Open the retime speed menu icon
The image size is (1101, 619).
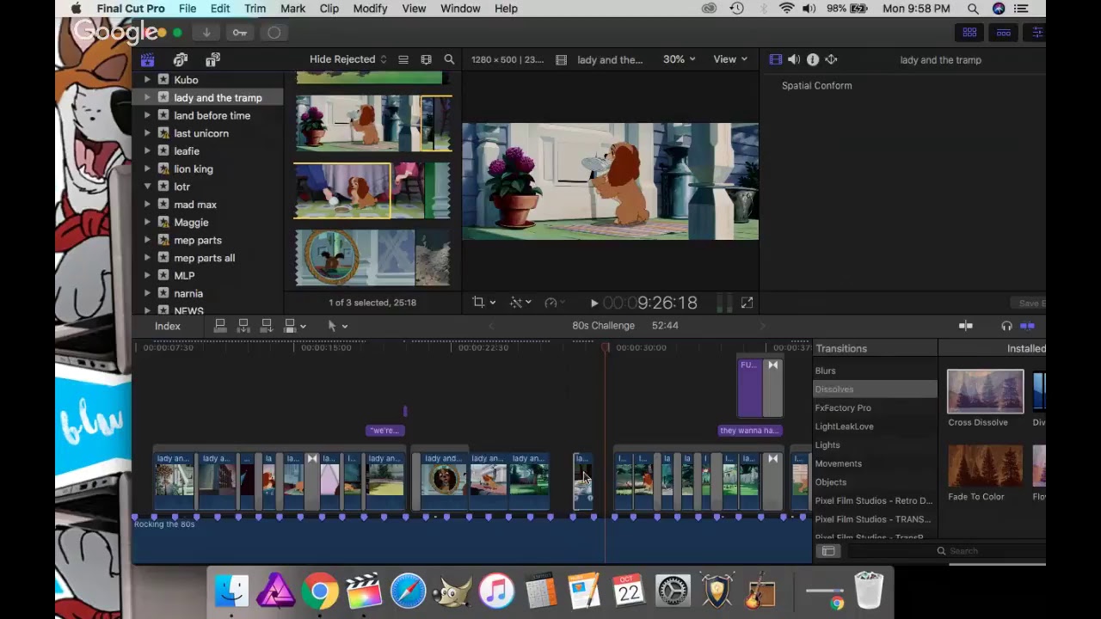pos(551,302)
